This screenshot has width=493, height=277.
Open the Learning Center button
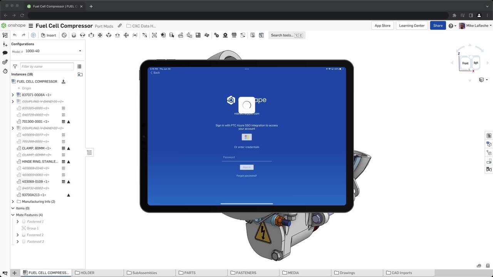tap(412, 25)
